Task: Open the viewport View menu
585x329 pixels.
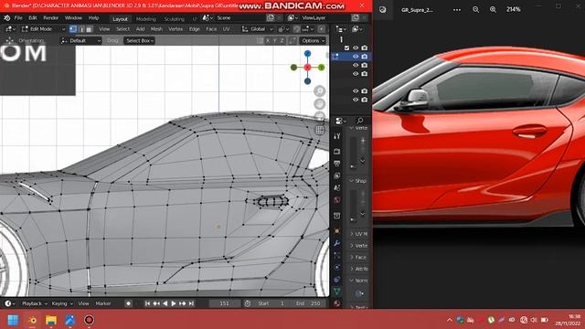Action: pos(104,29)
